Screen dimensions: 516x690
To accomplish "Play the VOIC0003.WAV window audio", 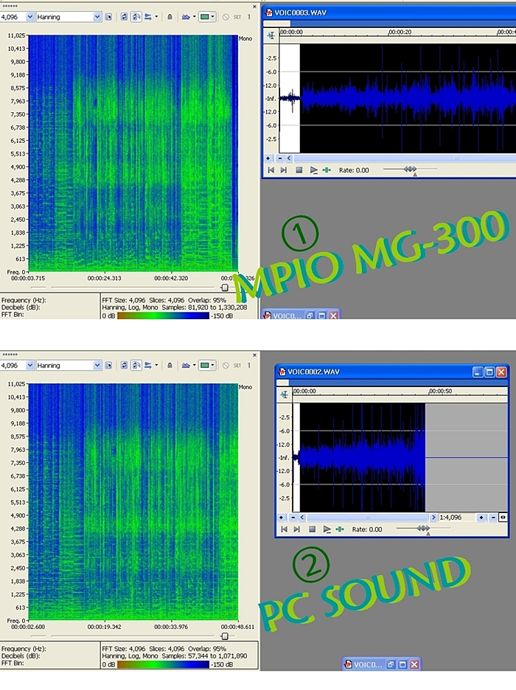I will point(313,170).
